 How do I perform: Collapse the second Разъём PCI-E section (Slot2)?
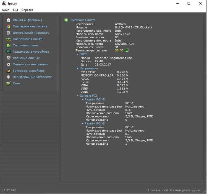point(83,124)
